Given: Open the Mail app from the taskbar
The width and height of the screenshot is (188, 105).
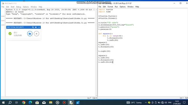Looking at the screenshot, I should tap(44, 102).
